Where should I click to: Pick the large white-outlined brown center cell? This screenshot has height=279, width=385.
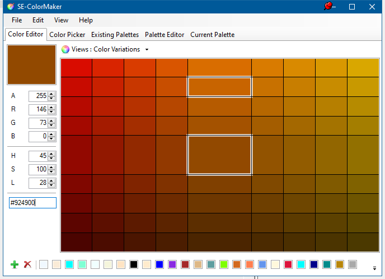[x=219, y=155]
